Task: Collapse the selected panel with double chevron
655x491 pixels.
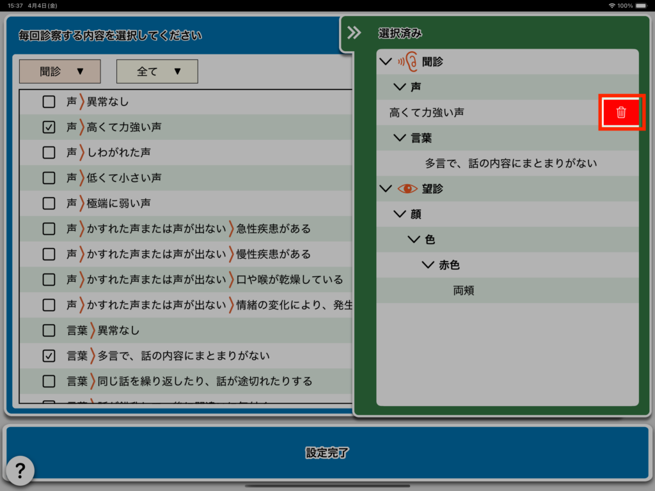Action: [354, 33]
